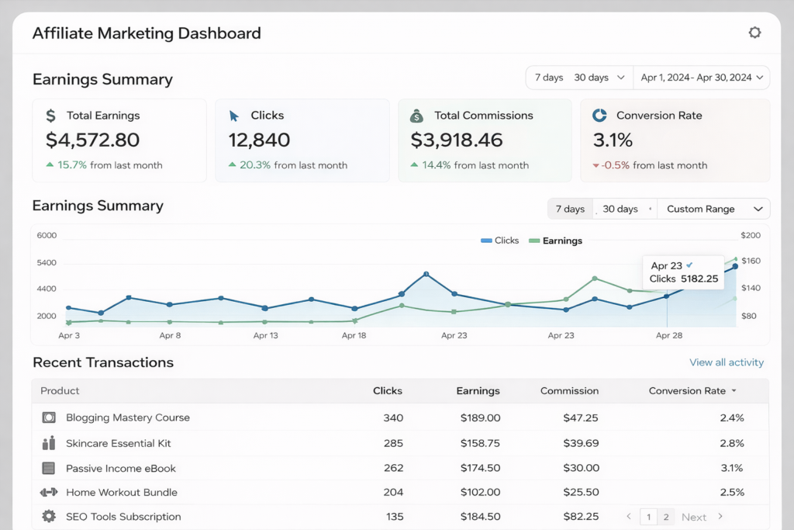The image size is (794, 530).
Task: Click the money bag icon for Total Commissions
Action: (416, 115)
